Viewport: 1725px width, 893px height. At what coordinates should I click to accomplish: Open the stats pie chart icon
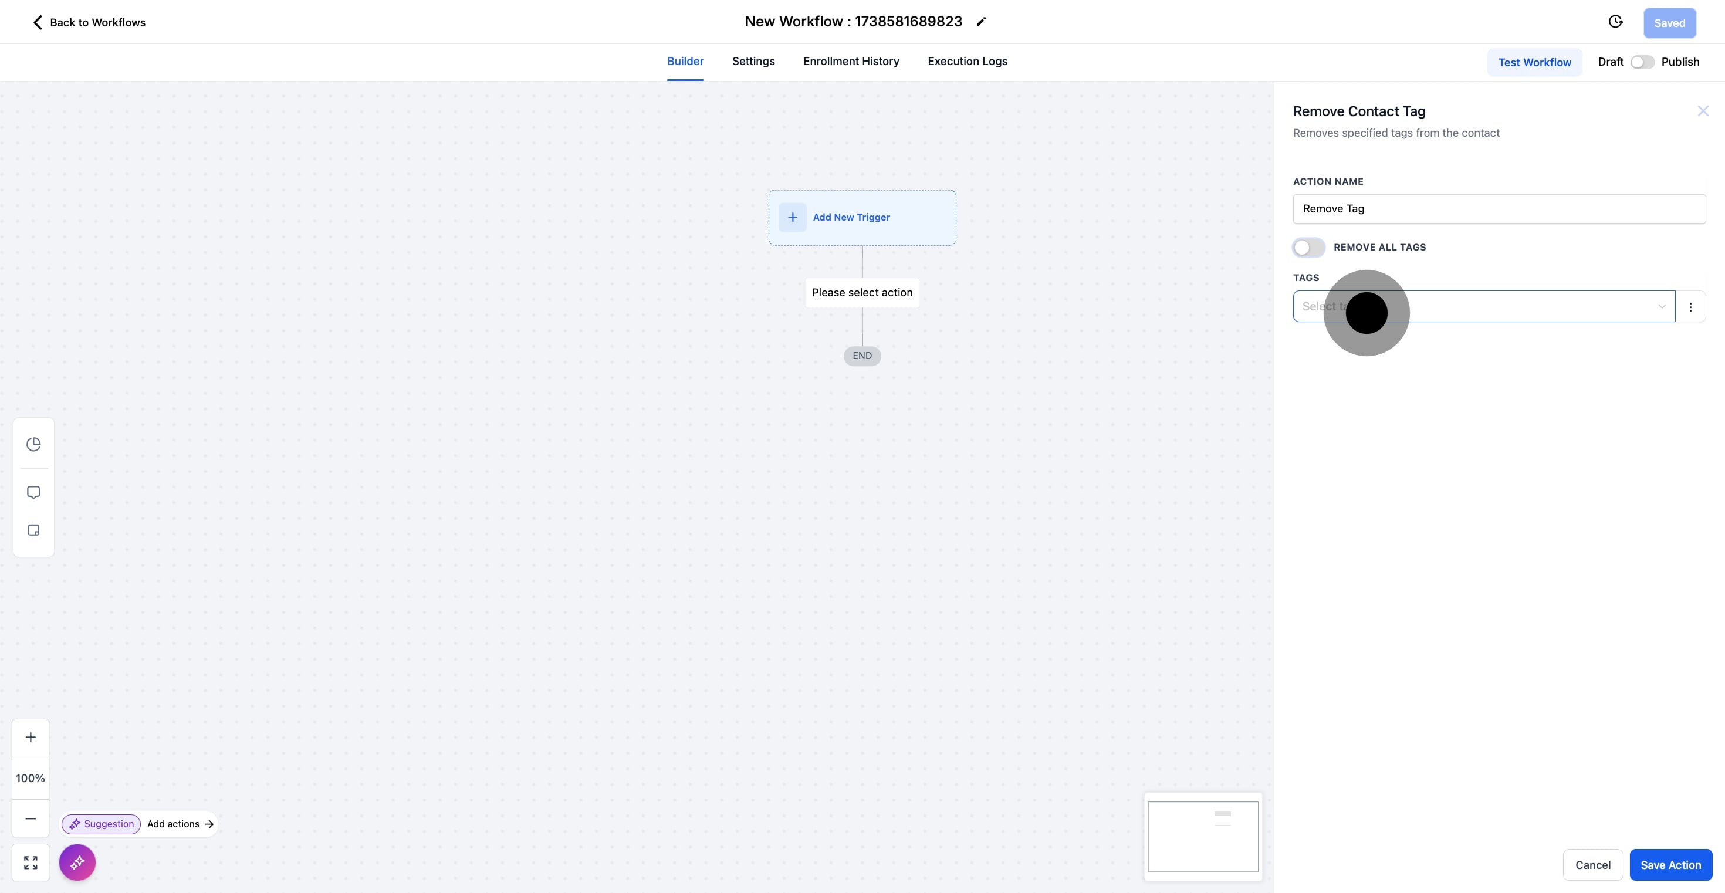point(33,445)
